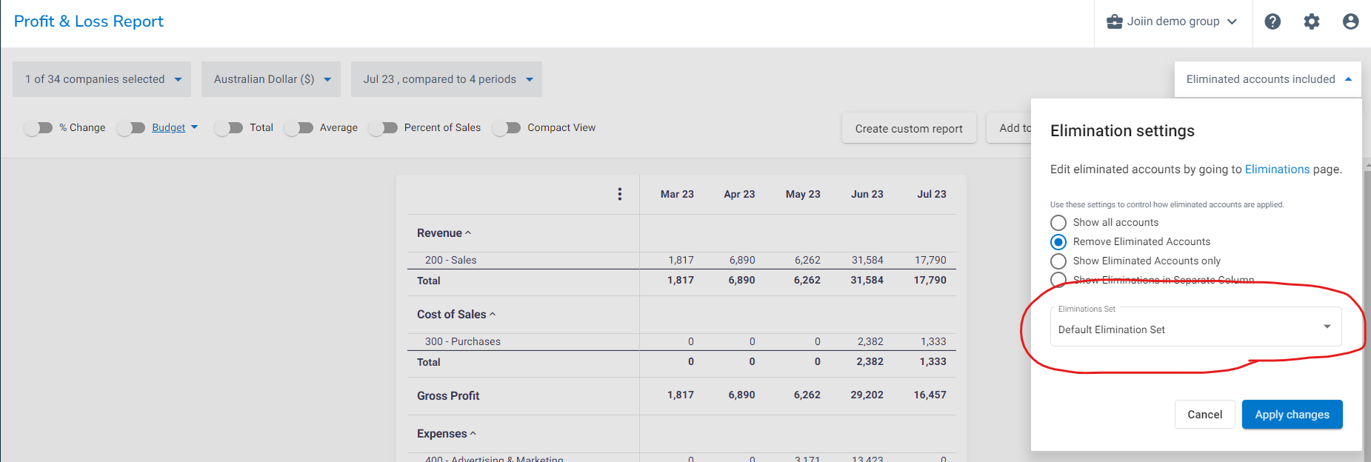Toggle the % Change switch
This screenshot has width=1371, height=462.
(x=39, y=128)
